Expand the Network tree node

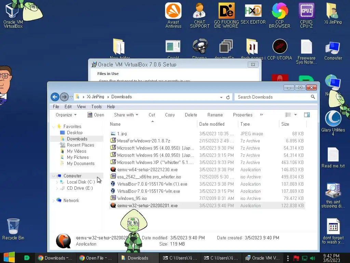click(54, 201)
